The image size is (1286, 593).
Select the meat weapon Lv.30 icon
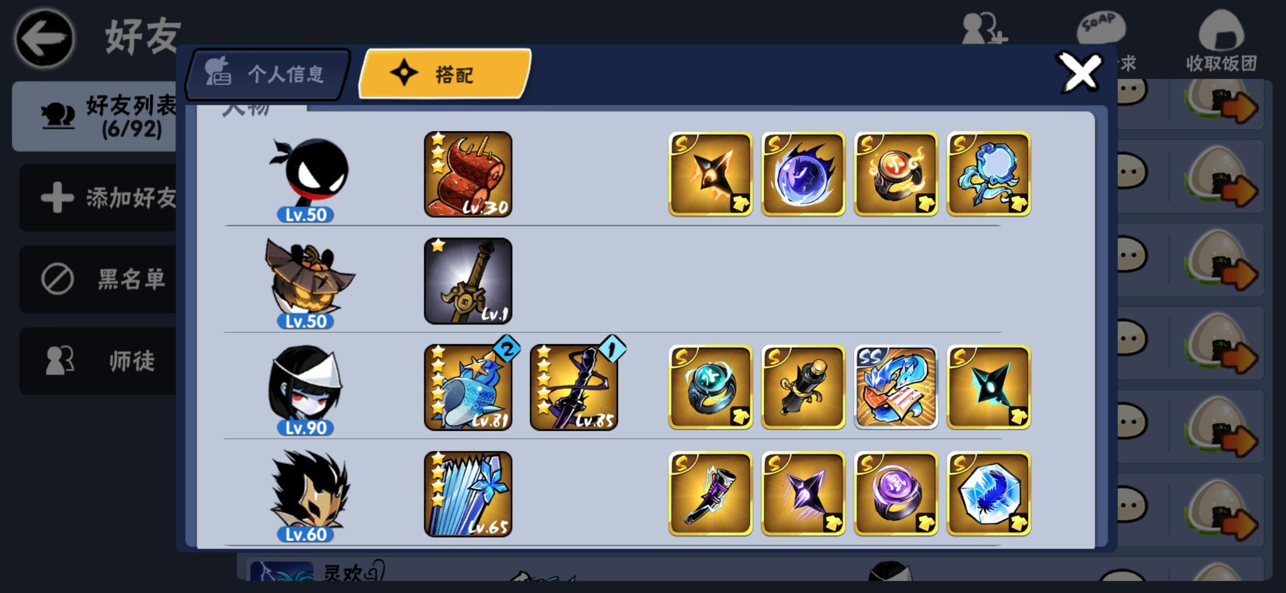point(468,174)
